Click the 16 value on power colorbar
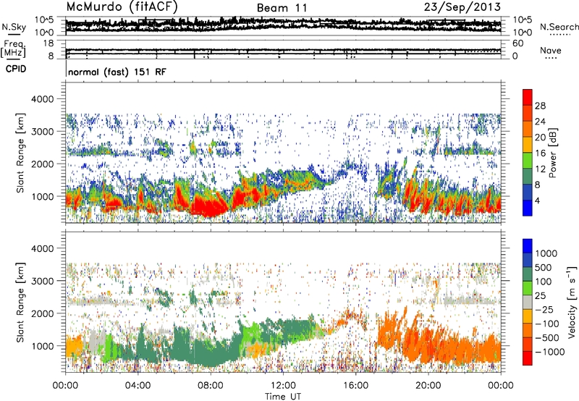Image resolution: width=579 pixels, height=401 pixels. tap(540, 153)
